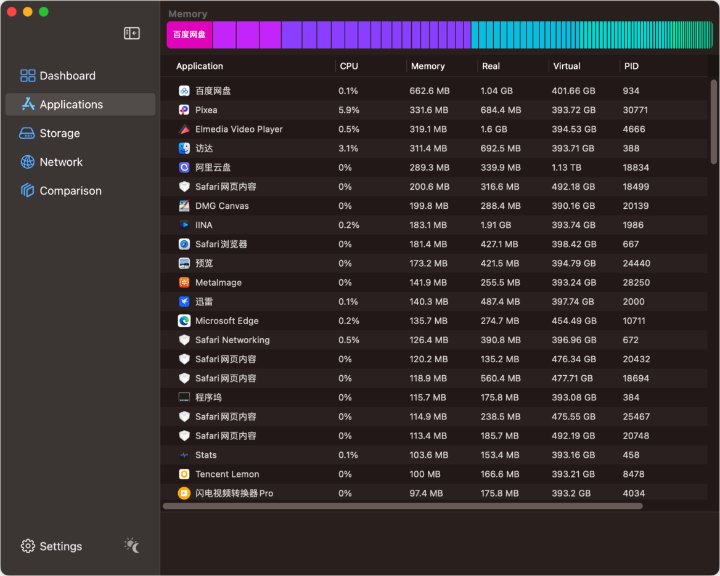720x576 pixels.
Task: Click the 487.4 MB real value
Action: [x=500, y=301]
